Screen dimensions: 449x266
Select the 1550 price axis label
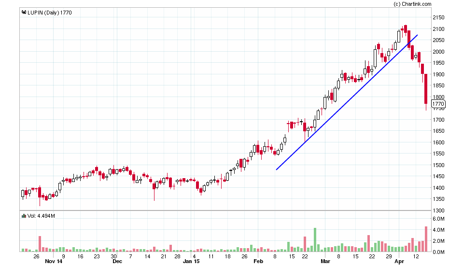tap(438, 154)
